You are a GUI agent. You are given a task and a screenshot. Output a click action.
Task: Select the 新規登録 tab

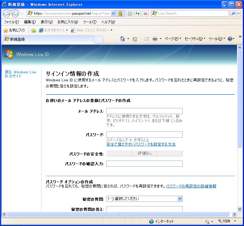pos(48,39)
